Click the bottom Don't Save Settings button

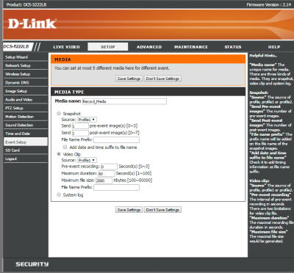point(162,210)
